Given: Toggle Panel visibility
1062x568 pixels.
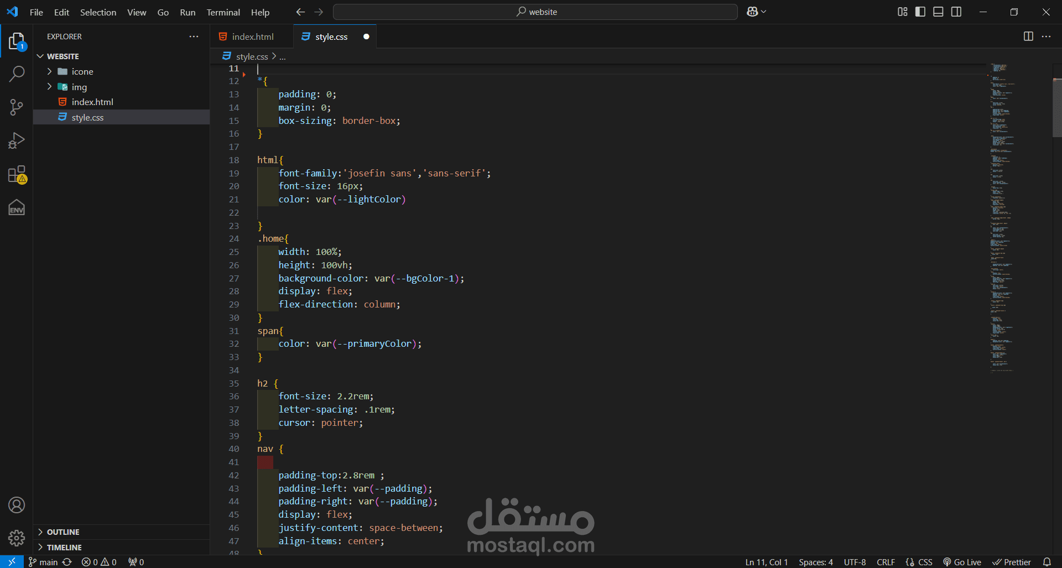Looking at the screenshot, I should coord(938,12).
